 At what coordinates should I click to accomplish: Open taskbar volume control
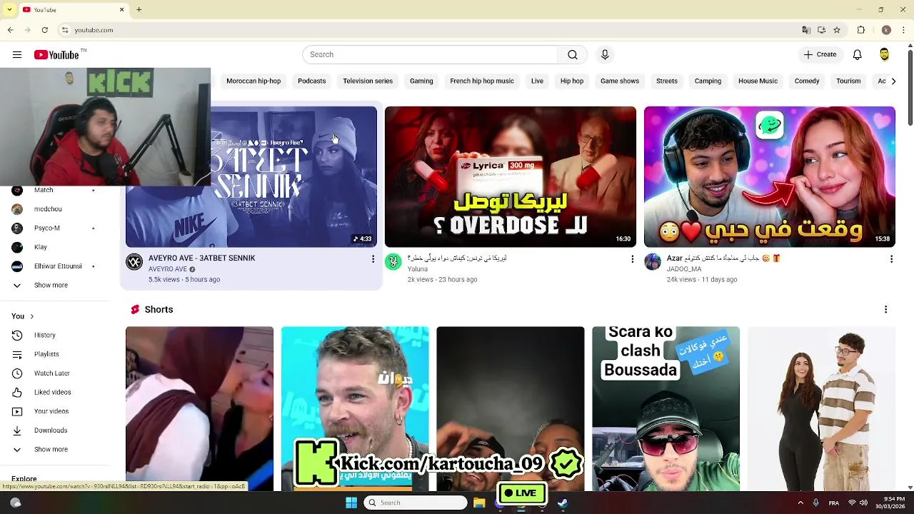863,503
